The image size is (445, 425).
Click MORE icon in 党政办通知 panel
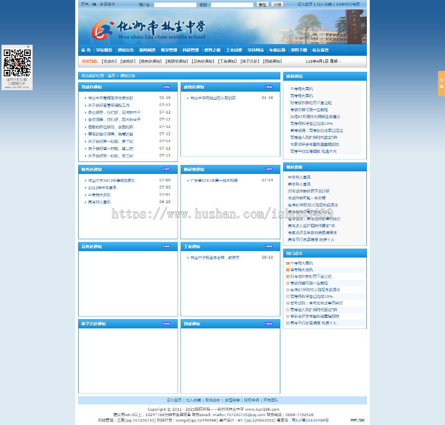point(166,87)
